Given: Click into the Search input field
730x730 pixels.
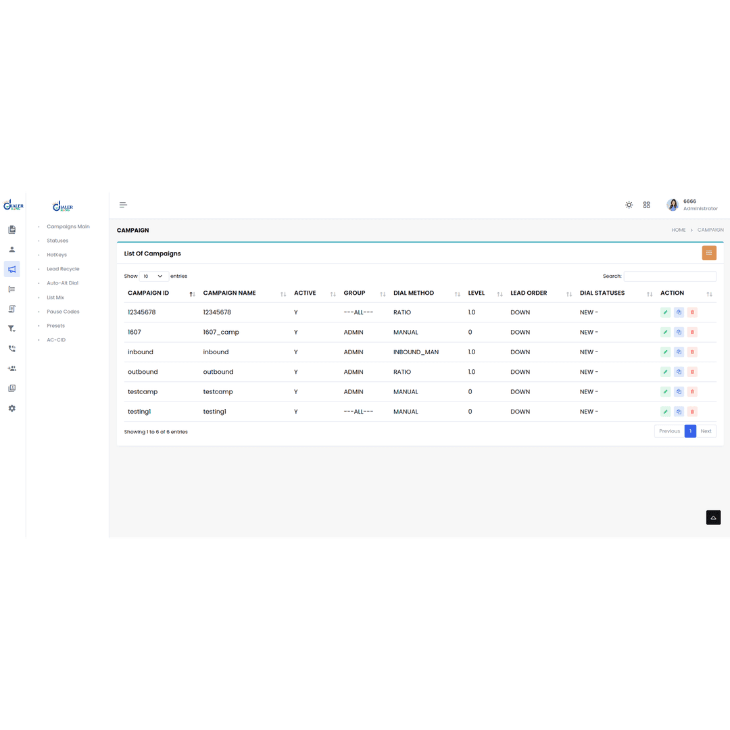Looking at the screenshot, I should [x=669, y=276].
